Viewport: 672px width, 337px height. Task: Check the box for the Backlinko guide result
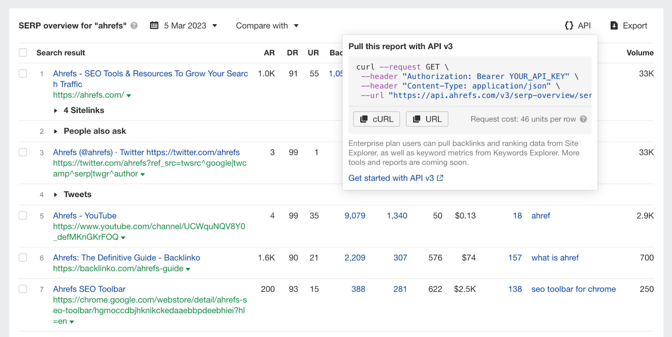(x=23, y=257)
